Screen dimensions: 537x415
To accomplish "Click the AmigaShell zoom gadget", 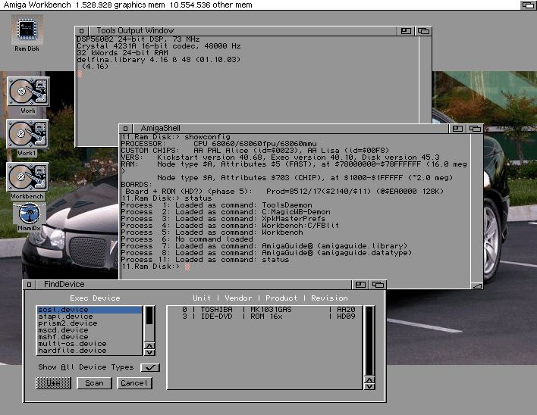I will point(457,129).
